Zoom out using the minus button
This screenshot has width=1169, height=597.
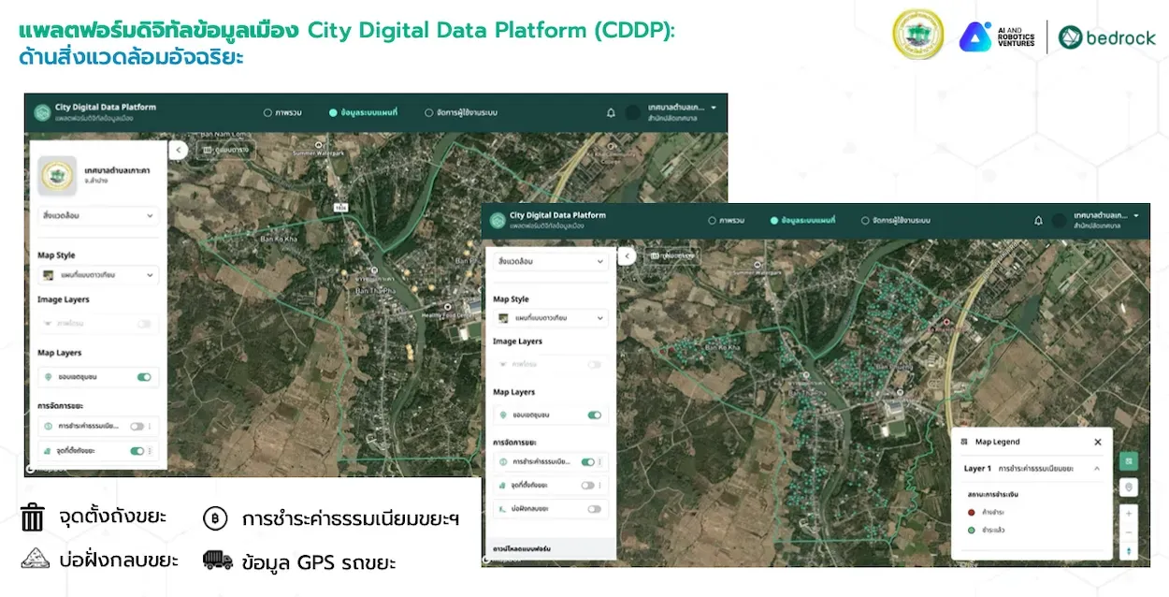click(x=1129, y=532)
